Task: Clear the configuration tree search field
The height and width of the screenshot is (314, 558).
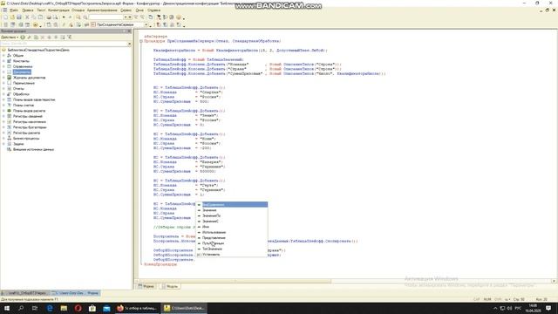Action: tap(130, 44)
